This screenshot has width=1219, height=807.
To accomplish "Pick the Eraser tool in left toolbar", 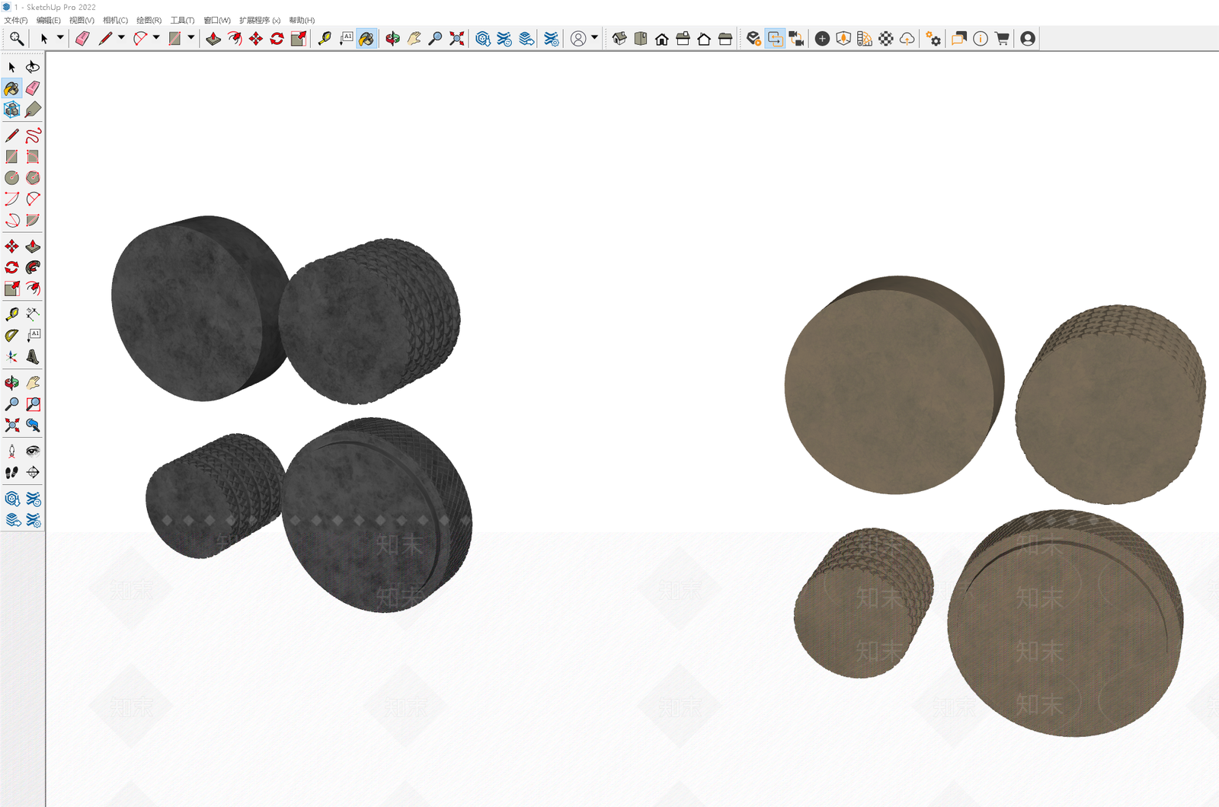I will click(33, 88).
